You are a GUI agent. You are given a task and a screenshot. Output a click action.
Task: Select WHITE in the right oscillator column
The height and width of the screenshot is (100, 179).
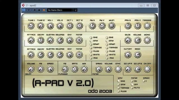tap(107, 55)
